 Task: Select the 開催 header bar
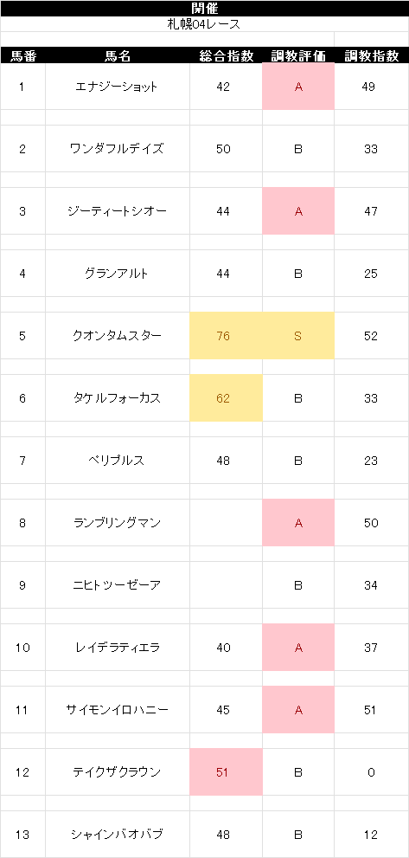204,8
